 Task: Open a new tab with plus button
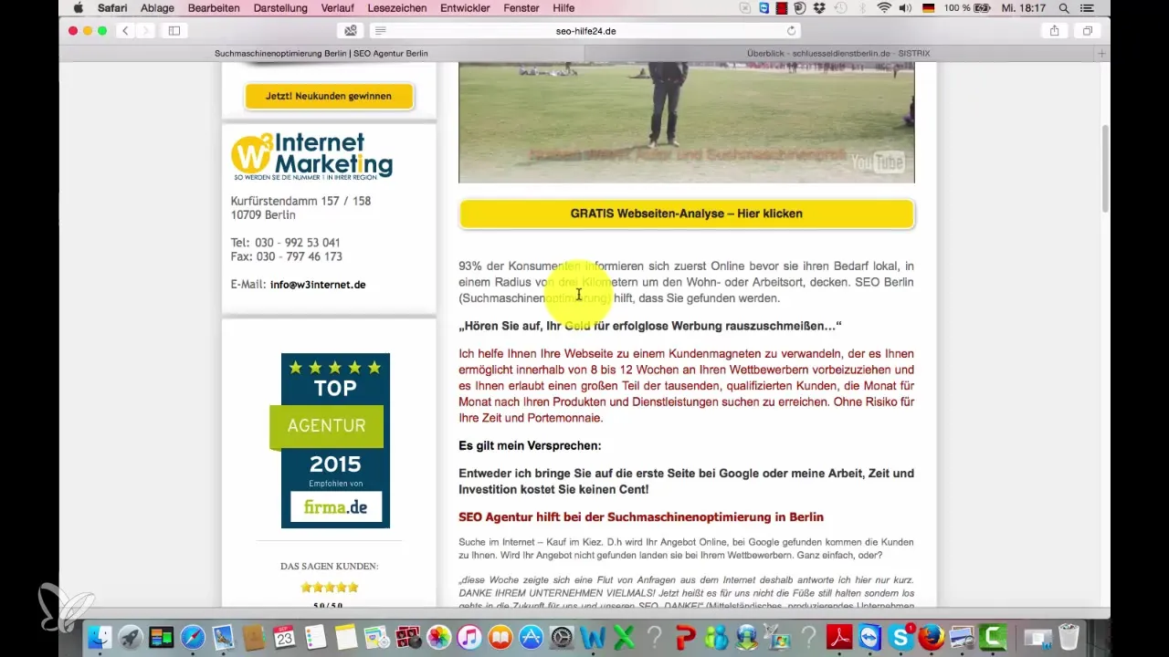pyautogui.click(x=1102, y=54)
